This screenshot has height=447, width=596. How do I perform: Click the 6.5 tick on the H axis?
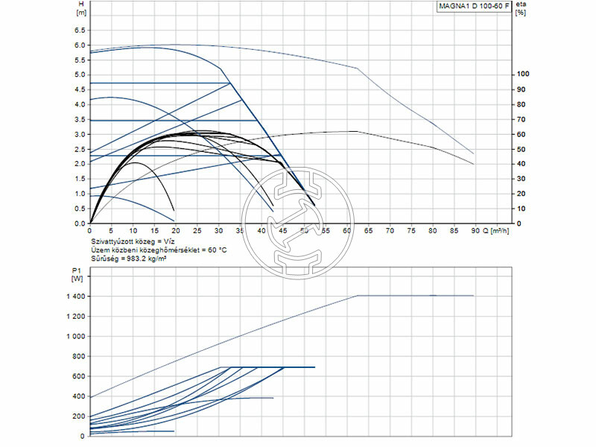[80, 31]
